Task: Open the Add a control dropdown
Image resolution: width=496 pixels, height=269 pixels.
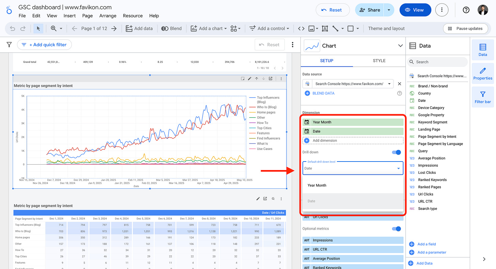Action: point(269,29)
